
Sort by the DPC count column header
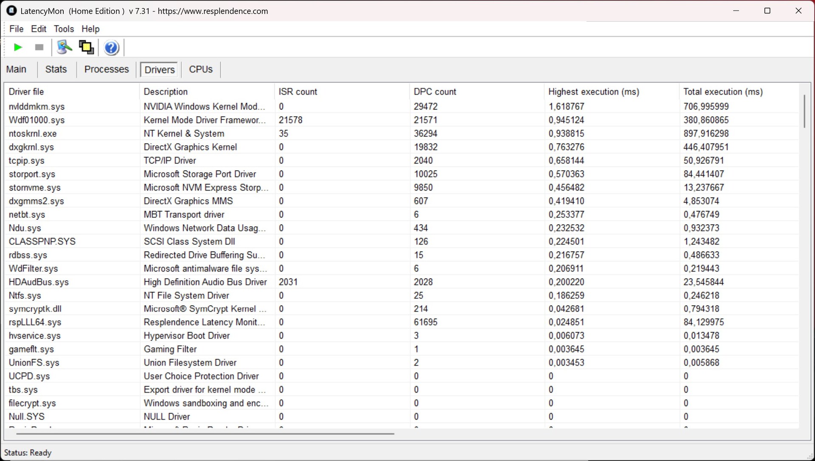point(435,92)
